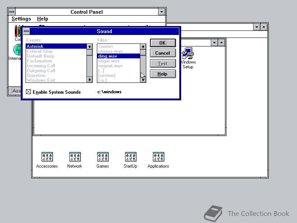Cancel the Sound dialog
The image size is (297, 223).
point(163,53)
